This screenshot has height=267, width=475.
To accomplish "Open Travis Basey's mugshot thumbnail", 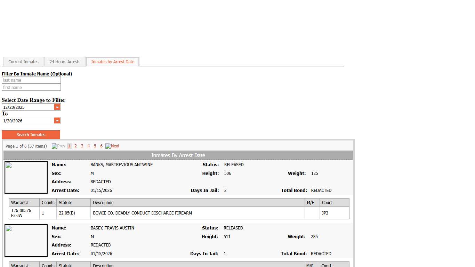I will pos(26,241).
